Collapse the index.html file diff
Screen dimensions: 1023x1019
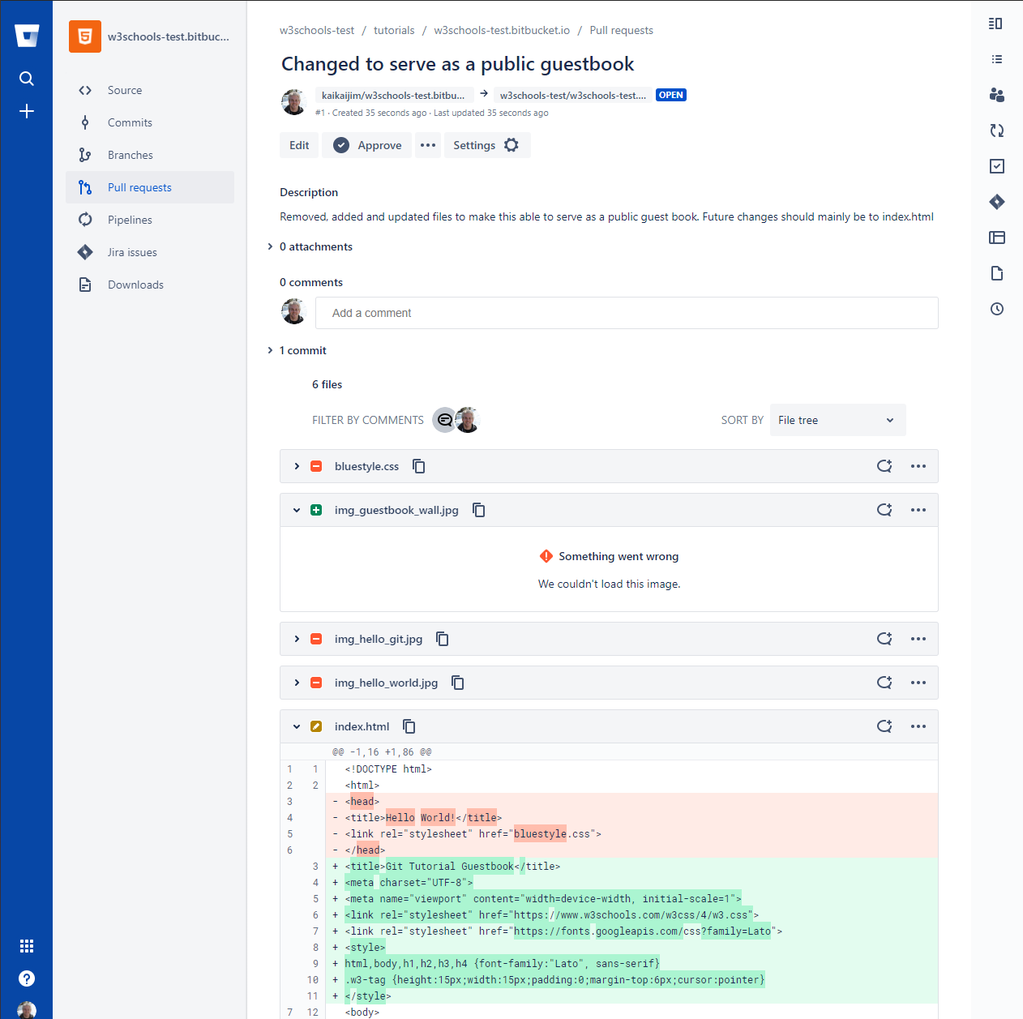(x=297, y=726)
